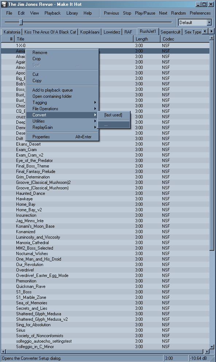Click the vertical scrollbar down arrow
Image resolution: width=216 pixels, height=362 pixels.
pyautogui.click(x=212, y=347)
